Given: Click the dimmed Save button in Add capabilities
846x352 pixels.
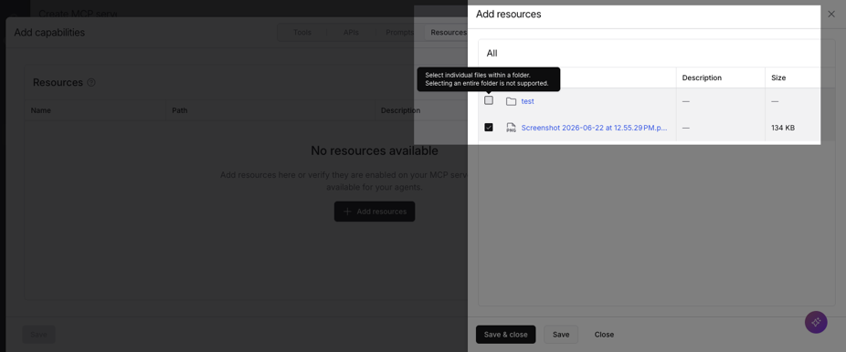Looking at the screenshot, I should (38, 335).
